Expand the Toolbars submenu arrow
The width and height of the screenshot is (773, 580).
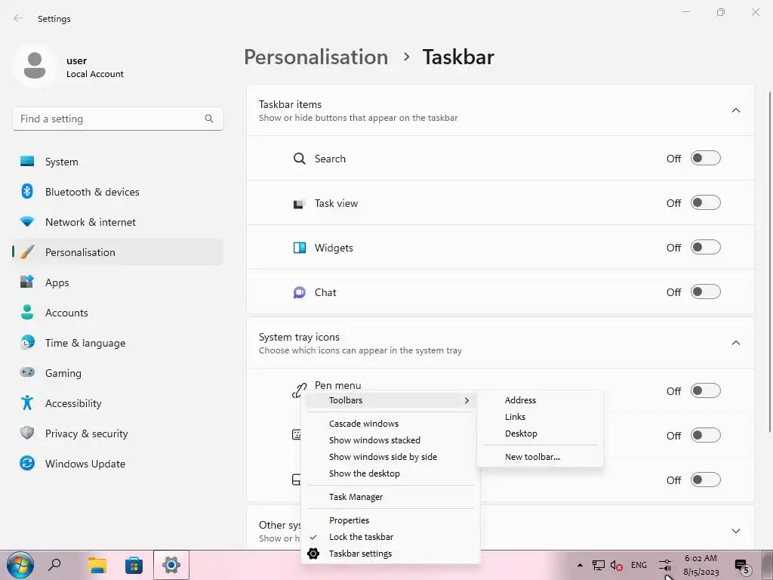467,400
